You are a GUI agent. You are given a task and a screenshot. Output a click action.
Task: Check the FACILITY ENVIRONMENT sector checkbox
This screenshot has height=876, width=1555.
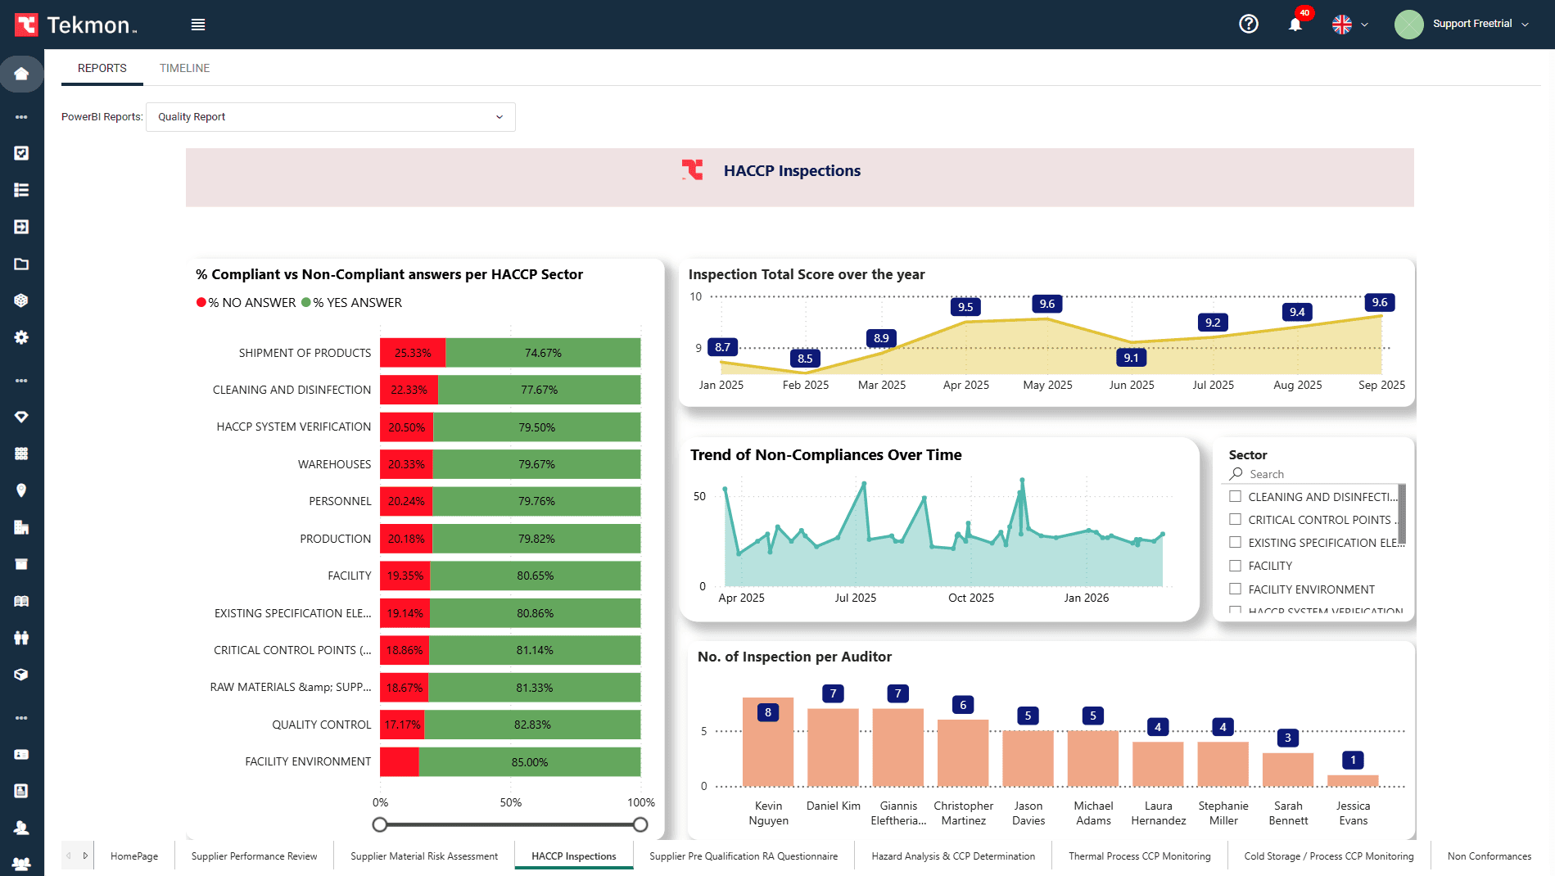1235,589
